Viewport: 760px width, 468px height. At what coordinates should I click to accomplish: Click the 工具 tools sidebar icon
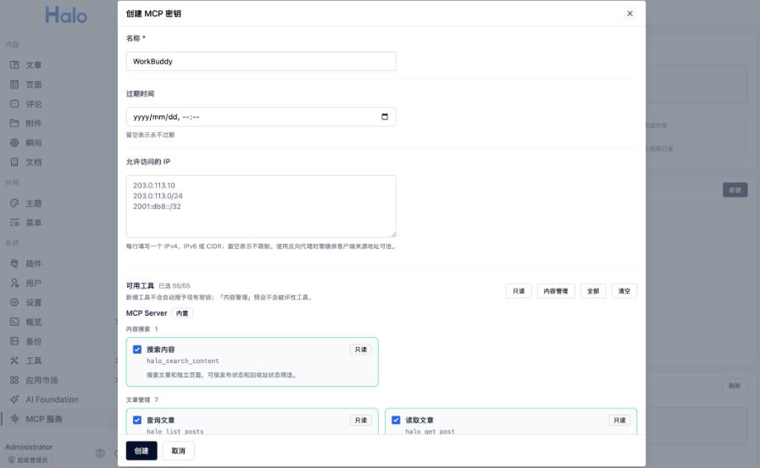click(x=14, y=360)
